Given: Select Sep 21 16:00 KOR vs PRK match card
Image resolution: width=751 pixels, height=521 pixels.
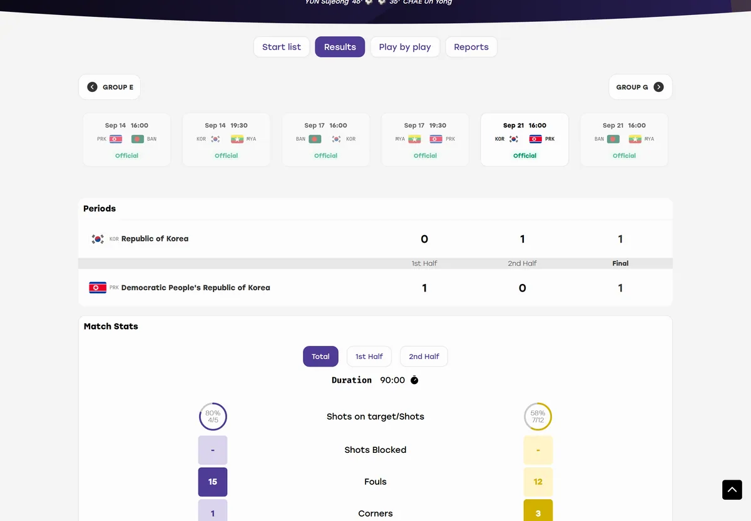Looking at the screenshot, I should 524,139.
